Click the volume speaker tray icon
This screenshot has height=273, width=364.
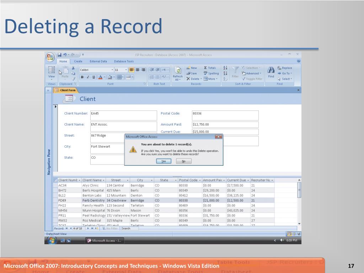(282, 240)
